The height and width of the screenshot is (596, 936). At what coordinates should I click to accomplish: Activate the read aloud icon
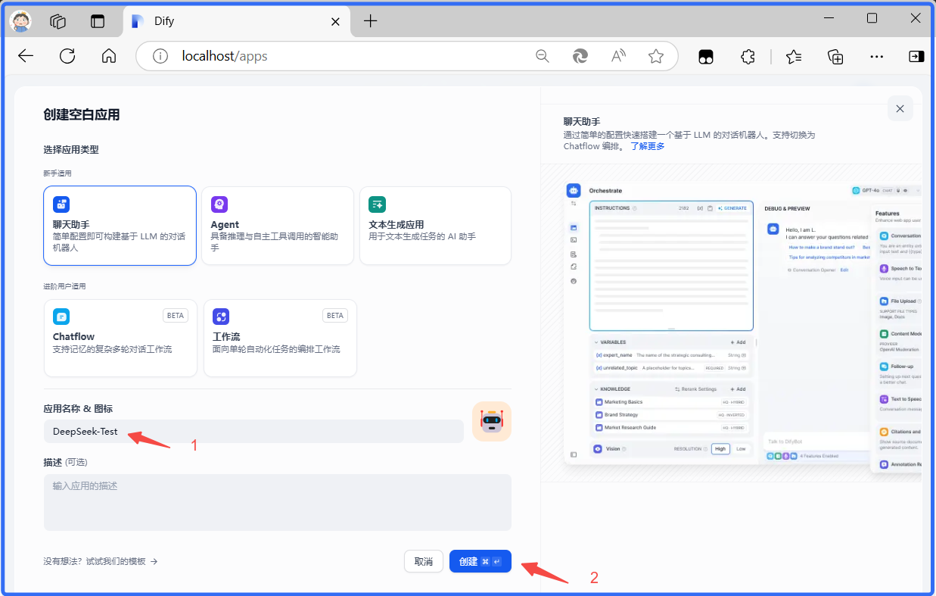618,56
